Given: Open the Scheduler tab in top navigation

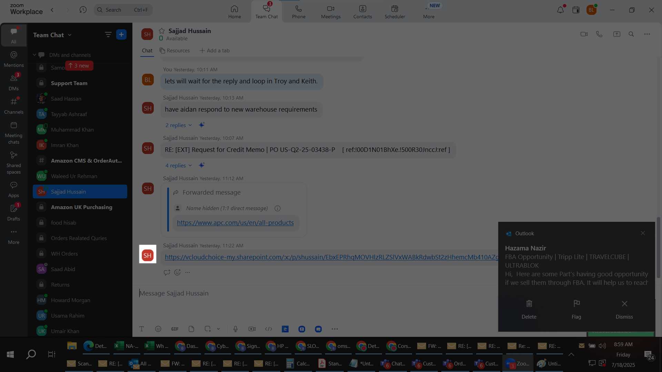Looking at the screenshot, I should (x=395, y=12).
